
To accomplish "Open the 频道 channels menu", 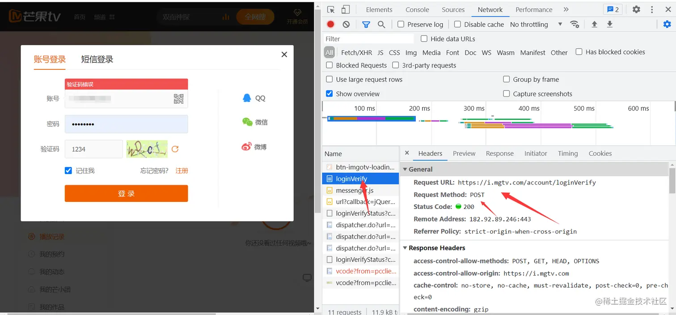I will point(104,17).
